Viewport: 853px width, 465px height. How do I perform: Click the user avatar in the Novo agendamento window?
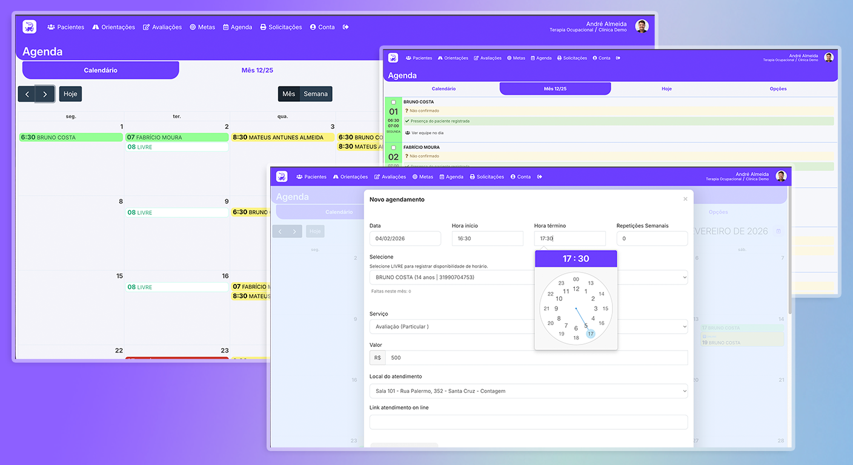[781, 176]
